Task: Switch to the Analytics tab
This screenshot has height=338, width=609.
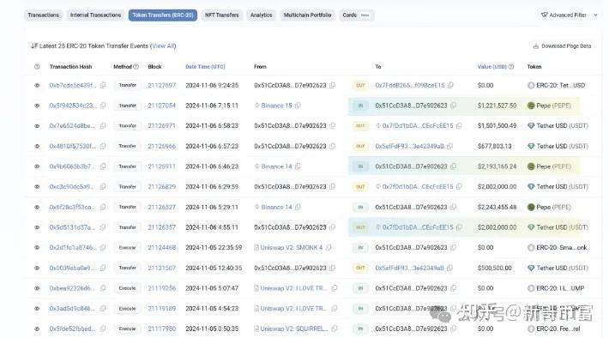Action: (x=261, y=15)
